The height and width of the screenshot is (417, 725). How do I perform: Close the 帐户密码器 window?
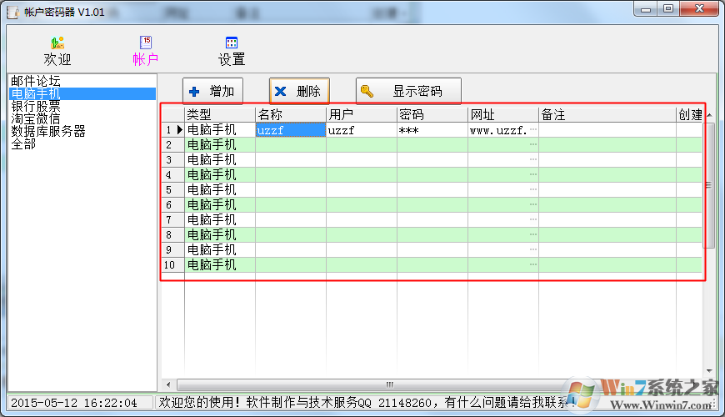(x=699, y=9)
